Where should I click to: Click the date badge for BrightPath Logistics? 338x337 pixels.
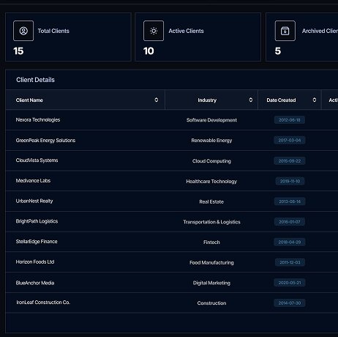pyautogui.click(x=290, y=222)
